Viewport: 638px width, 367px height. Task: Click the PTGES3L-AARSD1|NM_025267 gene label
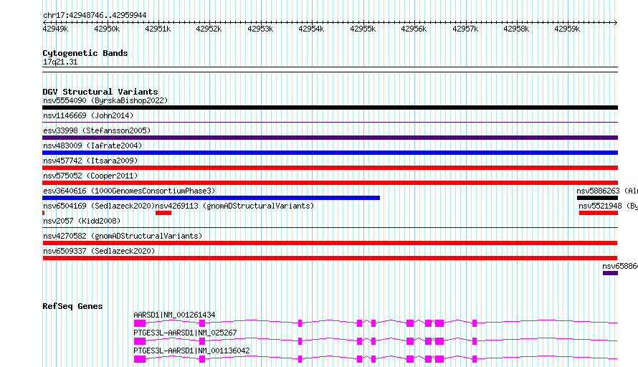click(x=185, y=333)
